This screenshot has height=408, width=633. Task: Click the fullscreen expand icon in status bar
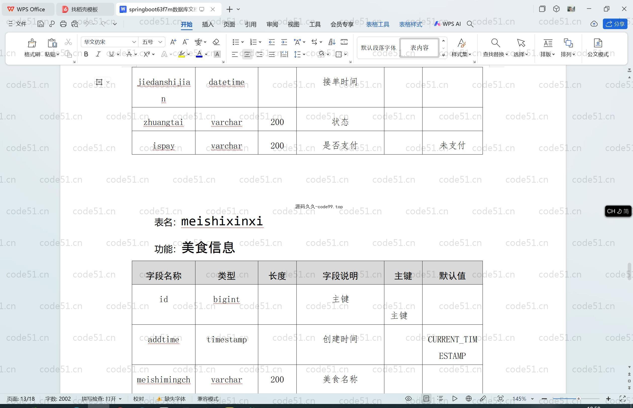623,398
